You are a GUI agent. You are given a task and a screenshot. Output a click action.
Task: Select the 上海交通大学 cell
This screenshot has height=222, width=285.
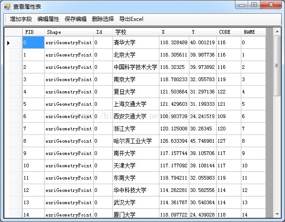coord(136,104)
